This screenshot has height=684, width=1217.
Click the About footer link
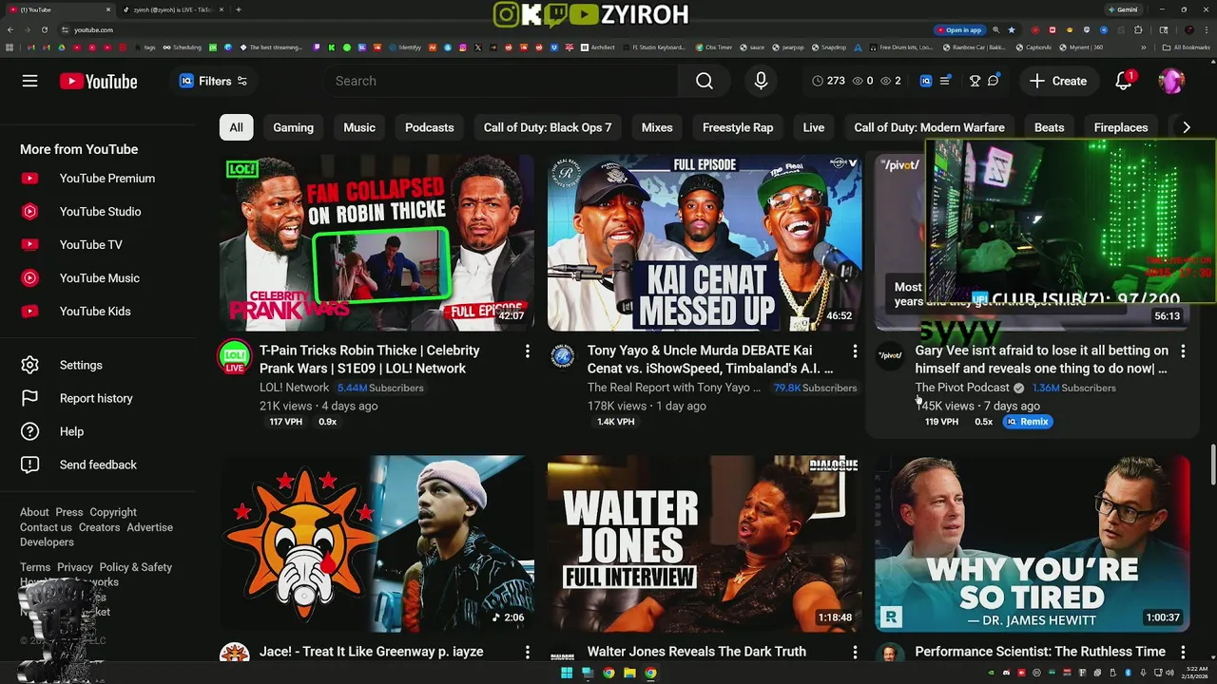34,512
